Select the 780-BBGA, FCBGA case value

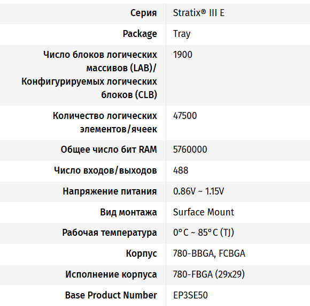209,253
